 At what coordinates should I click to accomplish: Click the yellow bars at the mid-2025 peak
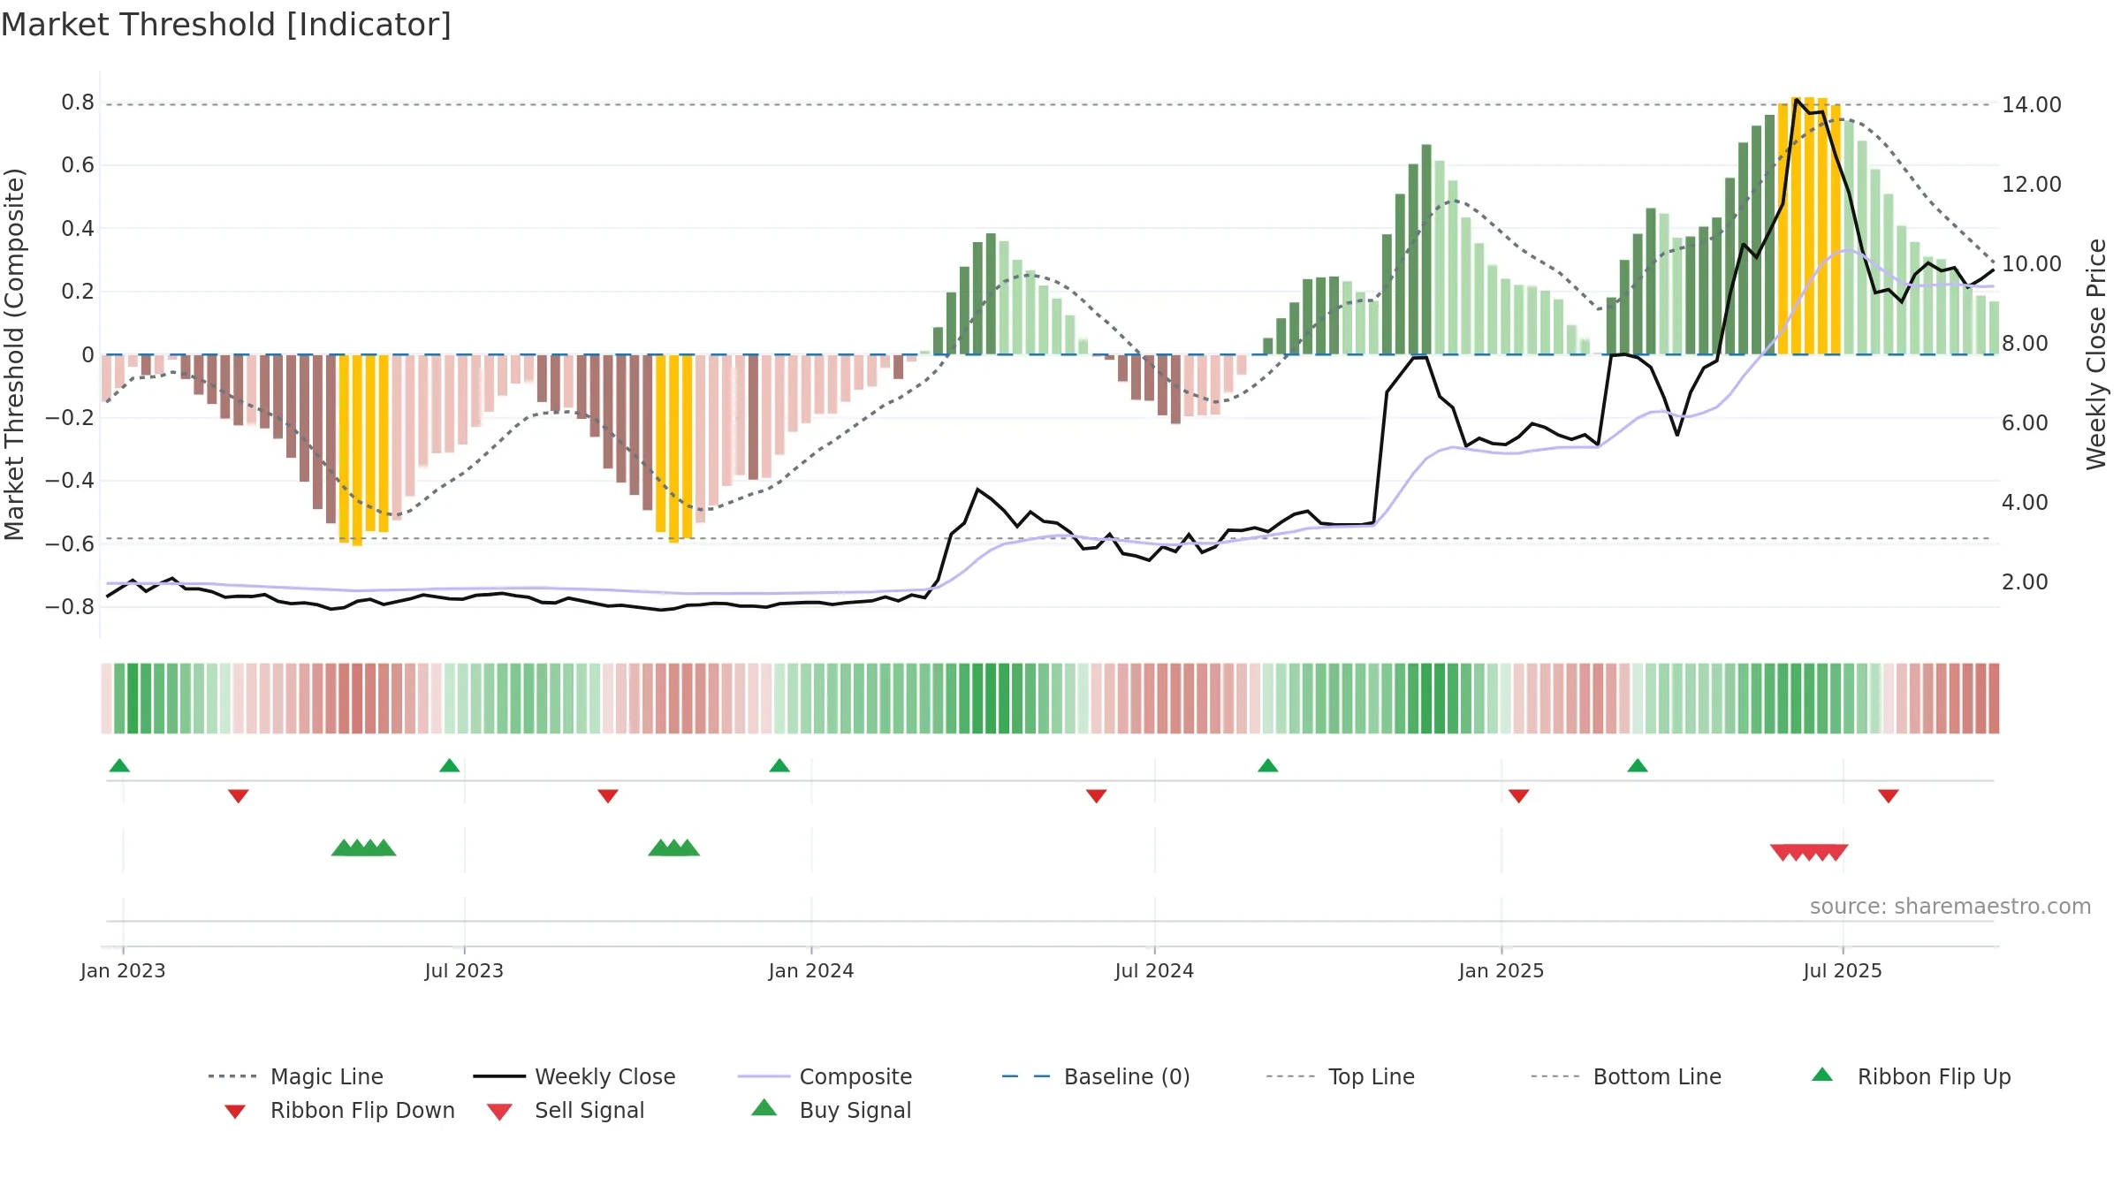coord(1809,225)
